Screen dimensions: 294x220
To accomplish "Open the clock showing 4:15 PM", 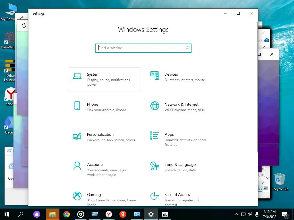I will [x=269, y=214].
